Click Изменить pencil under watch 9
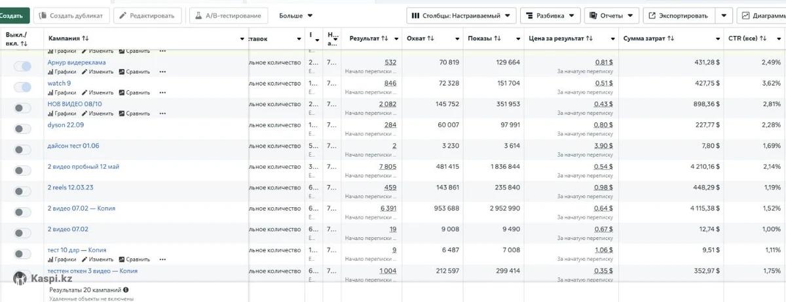Screen dimensions: 786x302 tap(98, 92)
